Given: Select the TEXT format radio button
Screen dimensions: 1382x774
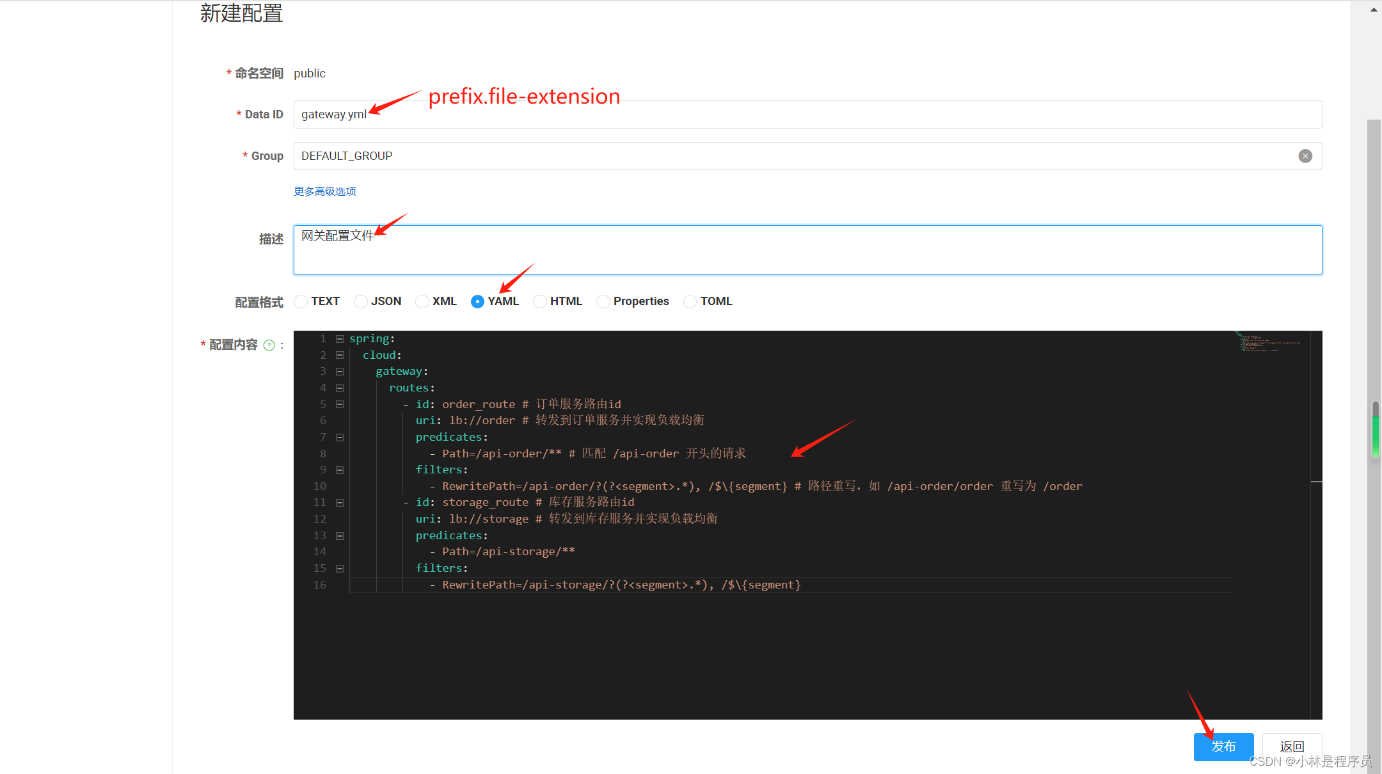Looking at the screenshot, I should click(x=301, y=301).
